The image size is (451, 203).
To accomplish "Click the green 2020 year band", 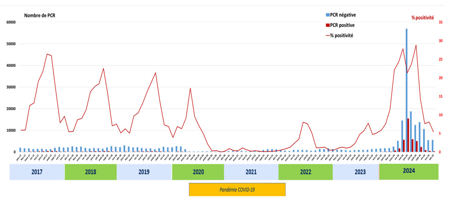I will pos(198,172).
